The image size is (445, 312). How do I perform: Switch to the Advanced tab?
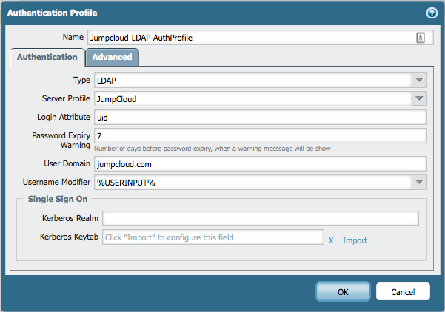[112, 58]
